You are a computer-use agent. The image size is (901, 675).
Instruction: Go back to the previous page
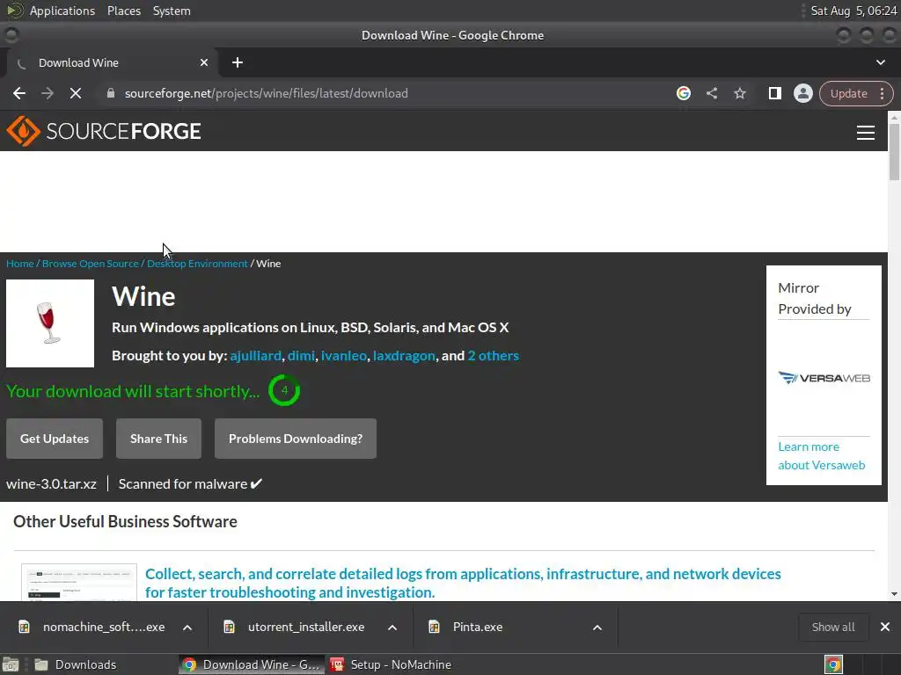click(x=19, y=93)
